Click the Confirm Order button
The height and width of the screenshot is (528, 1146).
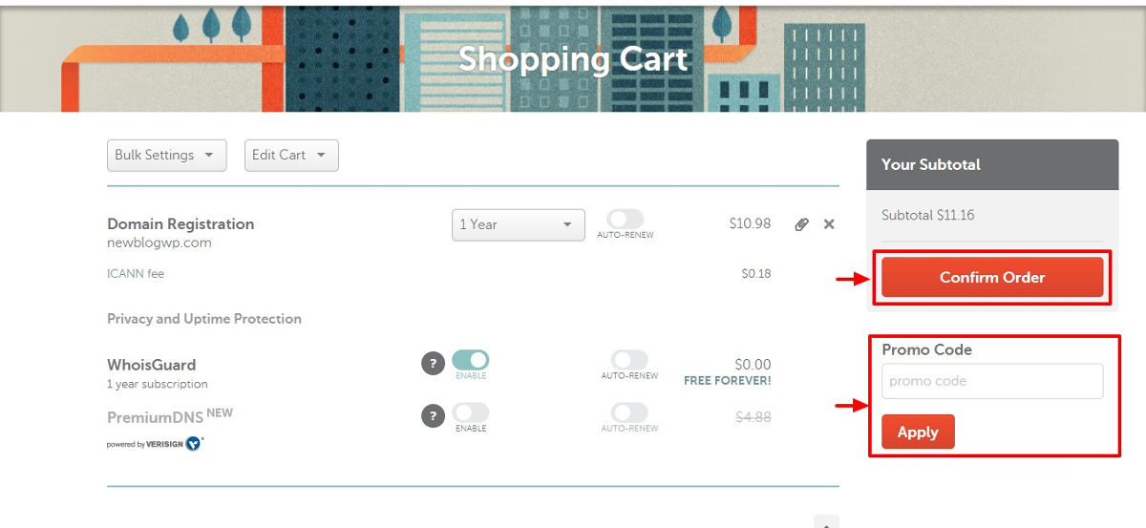point(992,278)
